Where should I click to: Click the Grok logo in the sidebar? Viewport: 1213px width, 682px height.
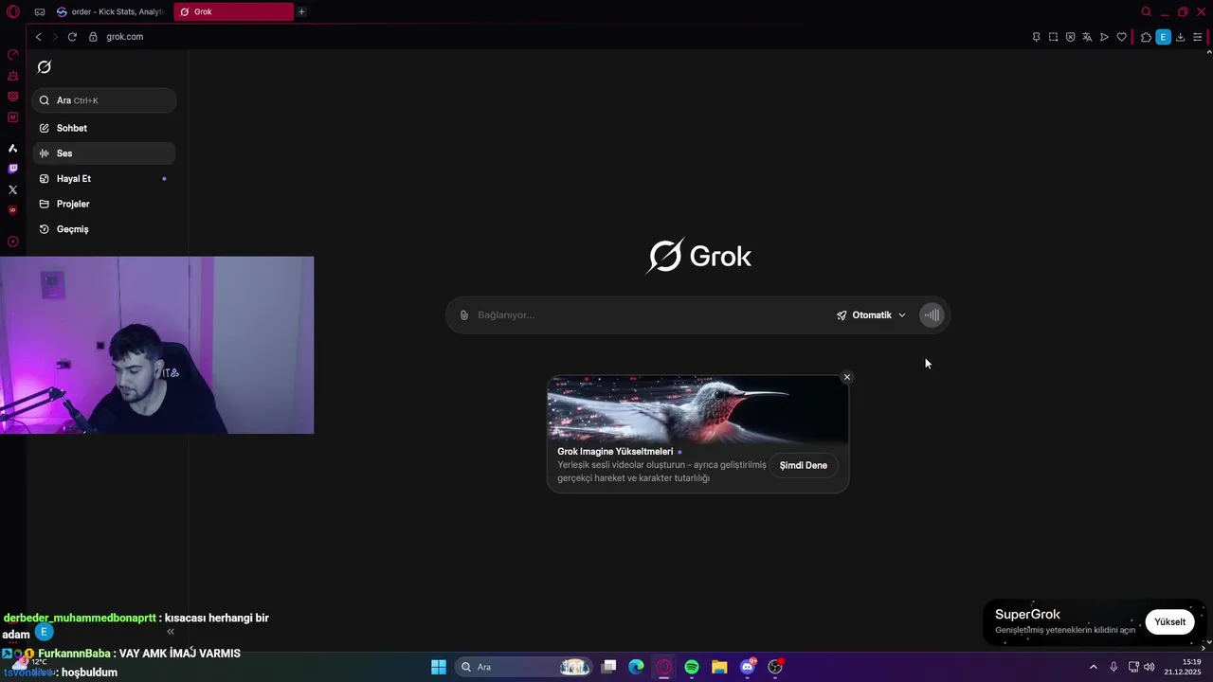coord(44,67)
